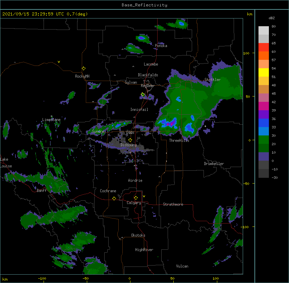This screenshot has width=289, height=283.
Task: Click the dBZ legend heading
Action: pyautogui.click(x=272, y=18)
